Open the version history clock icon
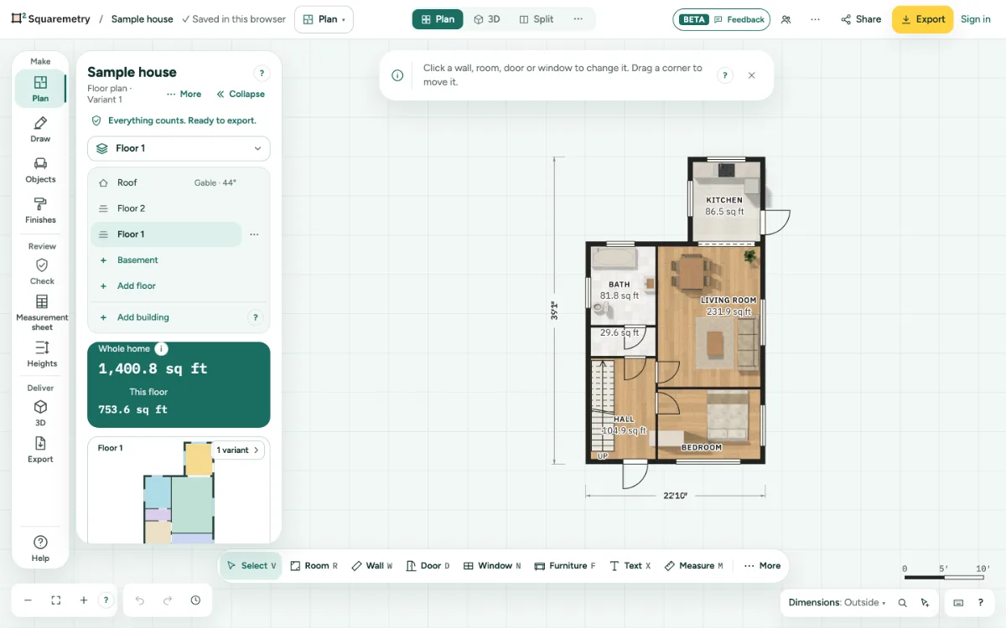 click(195, 600)
